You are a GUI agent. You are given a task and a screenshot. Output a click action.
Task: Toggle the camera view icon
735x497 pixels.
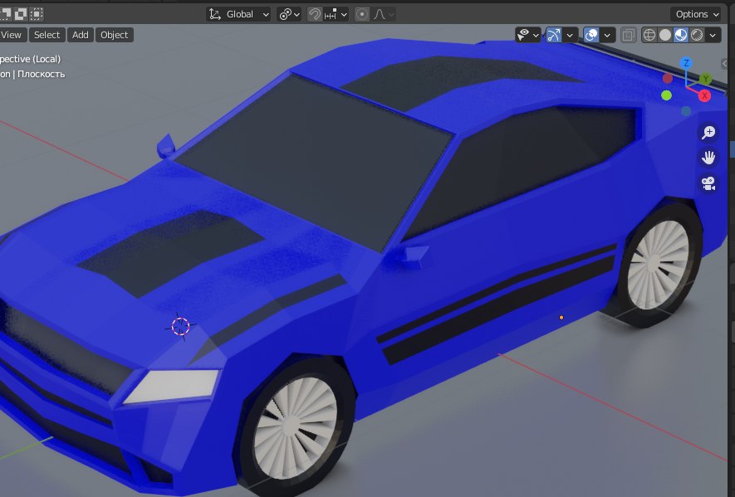(708, 183)
